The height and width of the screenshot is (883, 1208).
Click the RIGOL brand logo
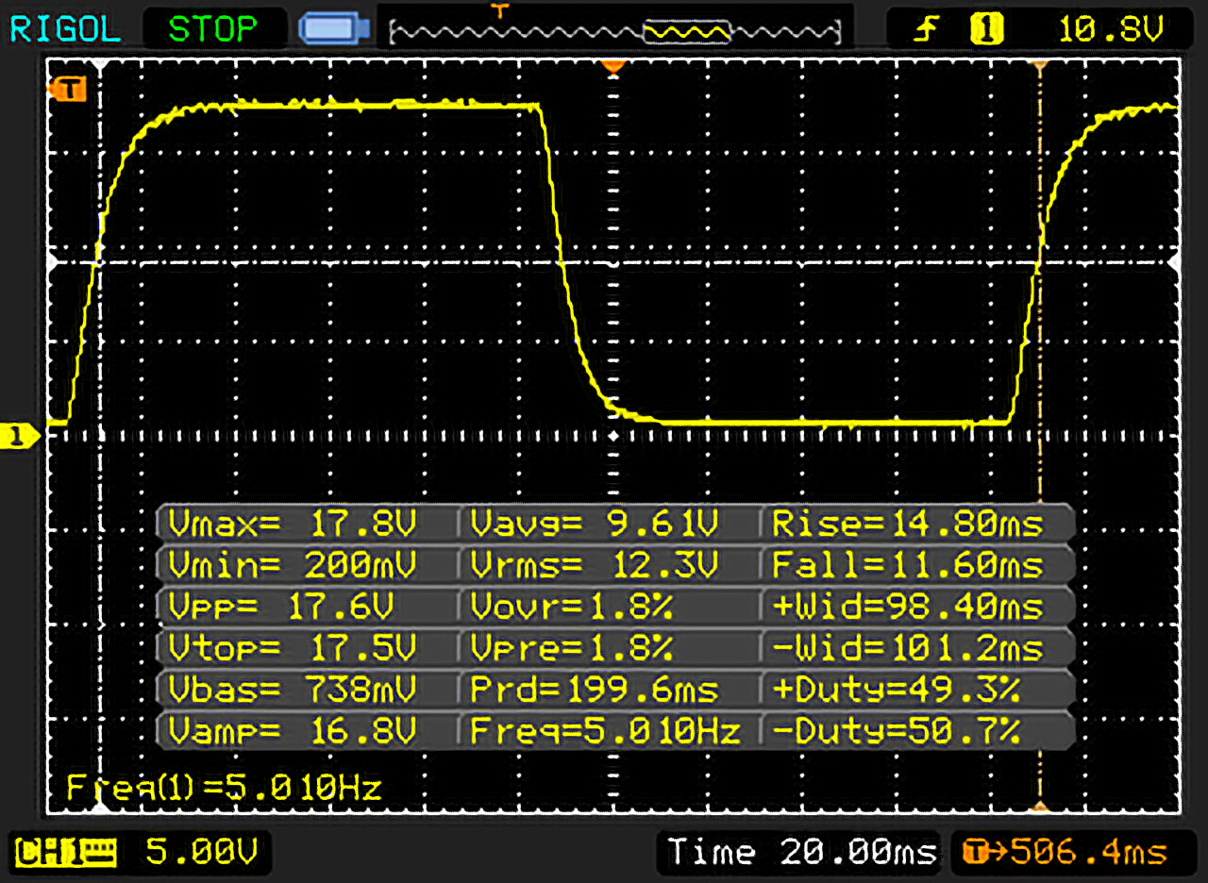pyautogui.click(x=65, y=29)
